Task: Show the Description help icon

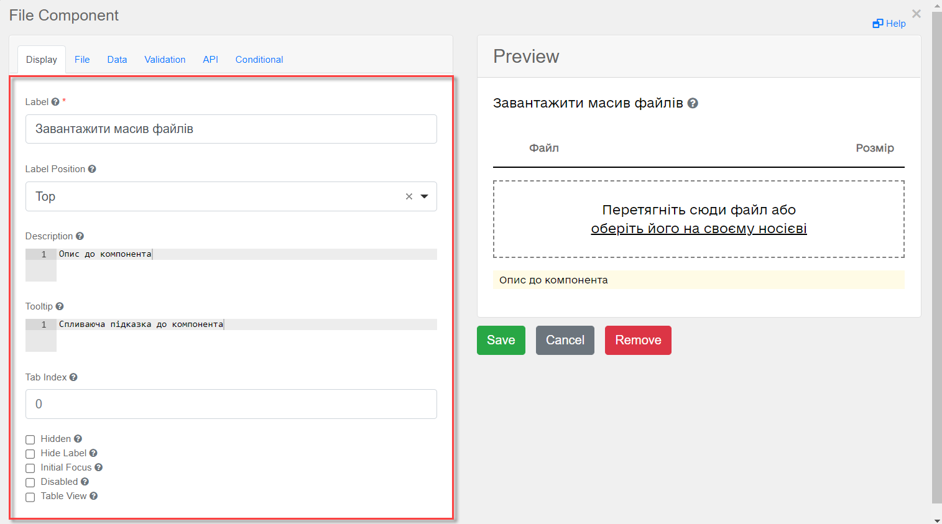Action: (80, 236)
